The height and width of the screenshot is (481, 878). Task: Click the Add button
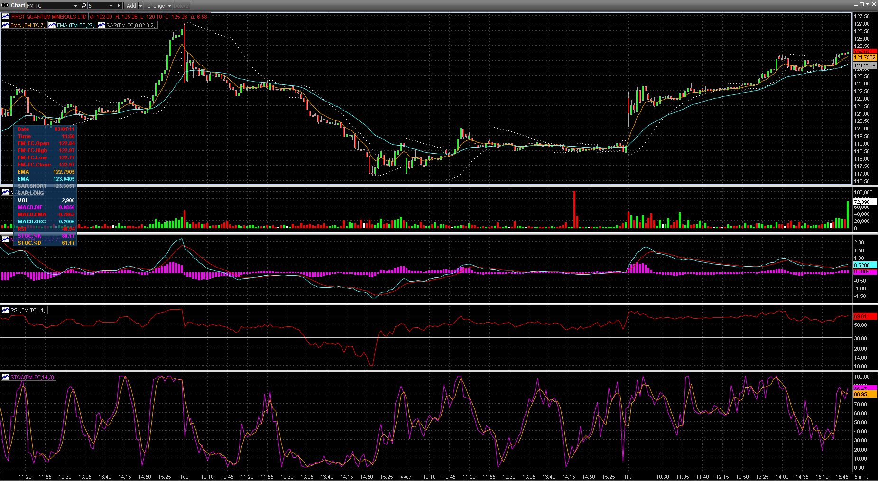[x=131, y=6]
